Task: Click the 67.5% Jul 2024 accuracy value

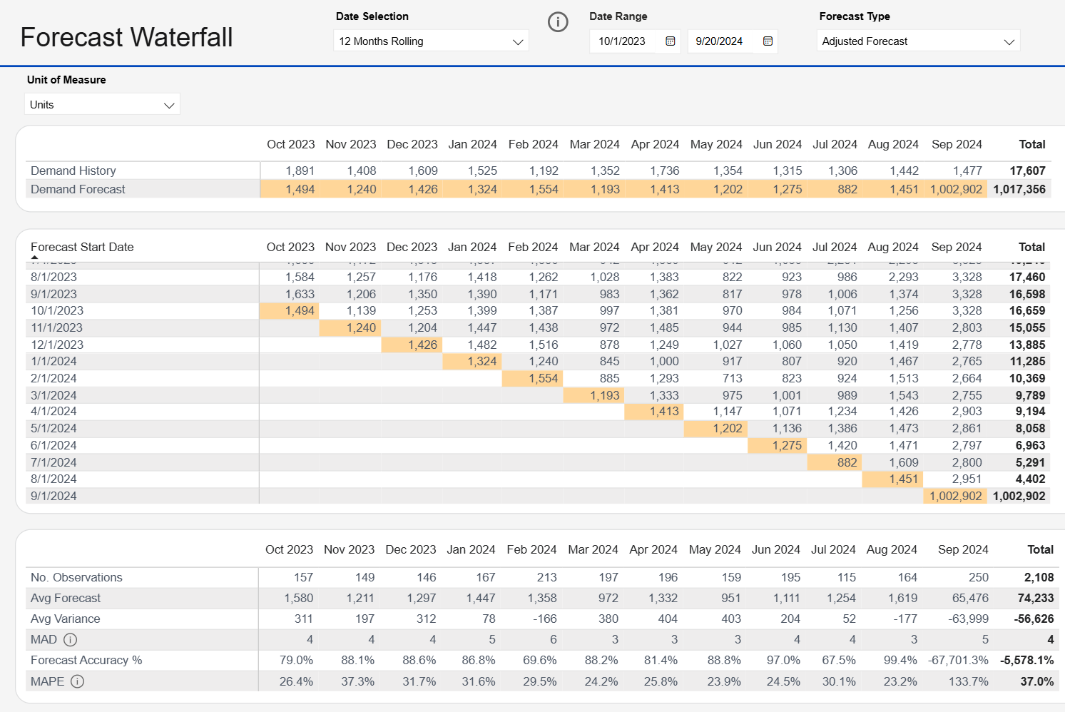Action: [x=839, y=660]
